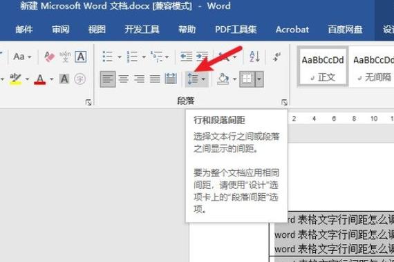Viewport: 394px width, 262px height.
Task: Open the 邮件 ribbon tab
Action: (24, 30)
